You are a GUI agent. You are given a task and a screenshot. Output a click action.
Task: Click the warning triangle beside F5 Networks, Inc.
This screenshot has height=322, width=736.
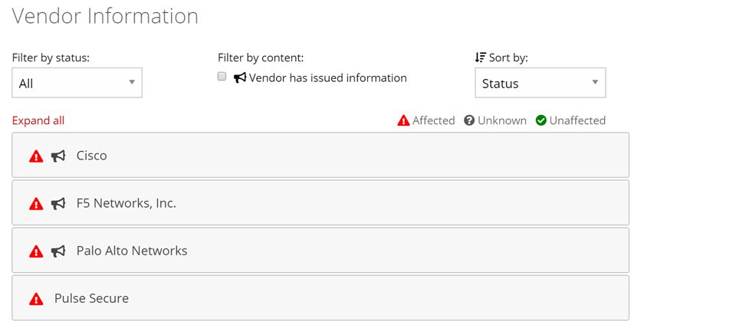point(36,204)
